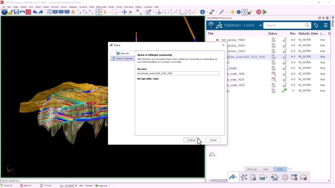
Task: Open the information icon dropdown arrow
Action: pyautogui.click(x=207, y=12)
